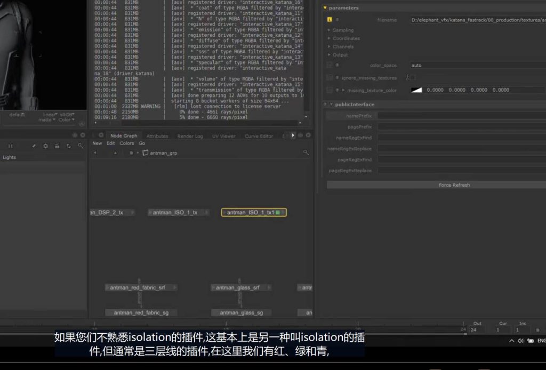Toggle the ignore_missing_textures checkbox
This screenshot has width=546, height=370.
pyautogui.click(x=412, y=78)
